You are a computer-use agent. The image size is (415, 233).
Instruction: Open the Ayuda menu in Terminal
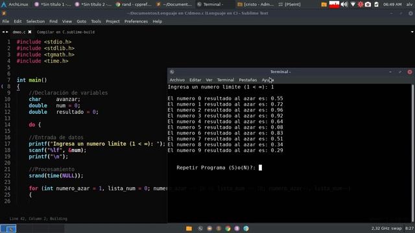(x=268, y=80)
